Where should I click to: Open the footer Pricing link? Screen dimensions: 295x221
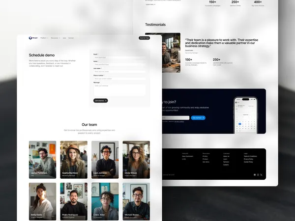tap(205, 156)
